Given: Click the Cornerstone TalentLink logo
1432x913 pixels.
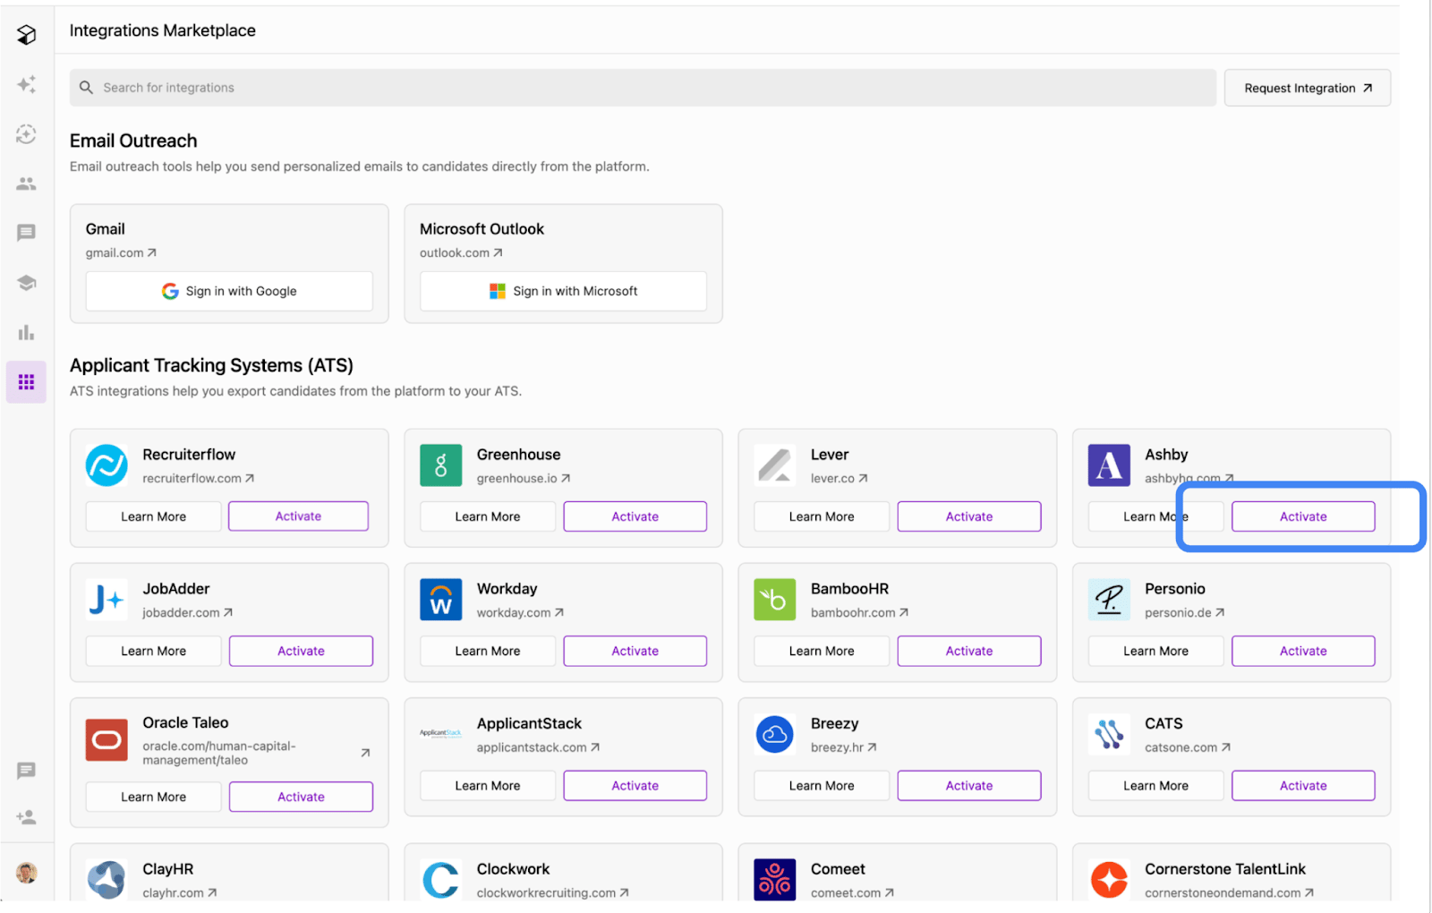Looking at the screenshot, I should [1109, 880].
